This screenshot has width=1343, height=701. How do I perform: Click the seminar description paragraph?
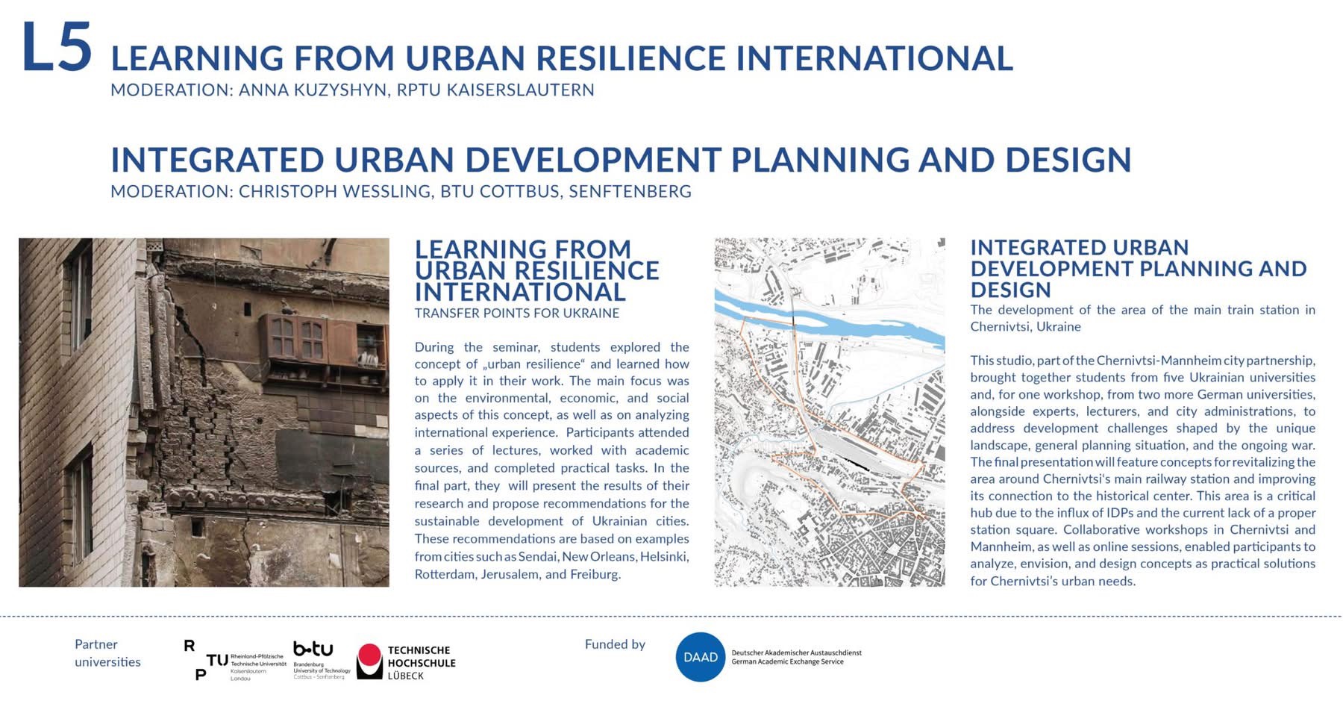pyautogui.click(x=552, y=461)
